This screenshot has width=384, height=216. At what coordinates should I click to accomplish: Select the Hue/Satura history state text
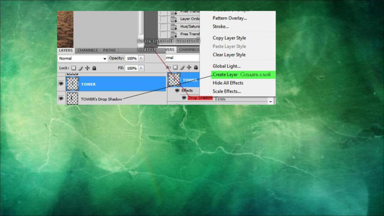click(x=190, y=26)
